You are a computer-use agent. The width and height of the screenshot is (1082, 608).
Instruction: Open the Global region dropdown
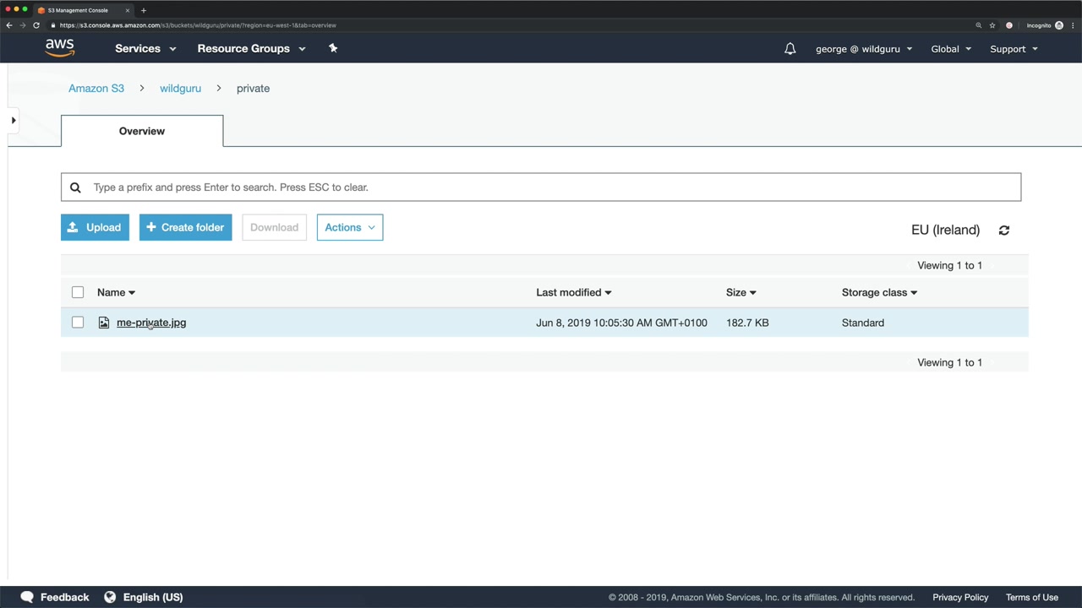951,49
